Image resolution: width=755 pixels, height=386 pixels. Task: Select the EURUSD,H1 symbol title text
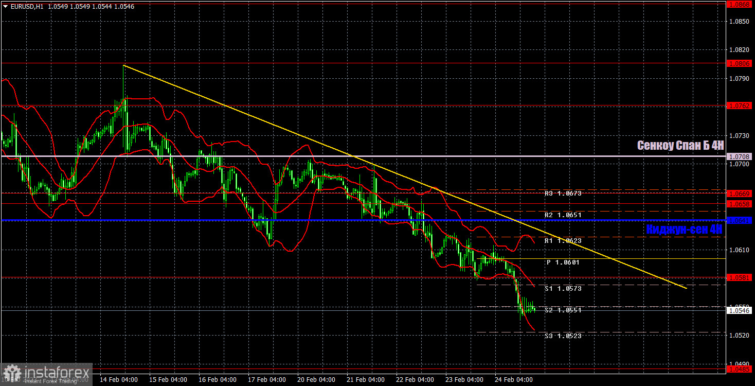26,7
